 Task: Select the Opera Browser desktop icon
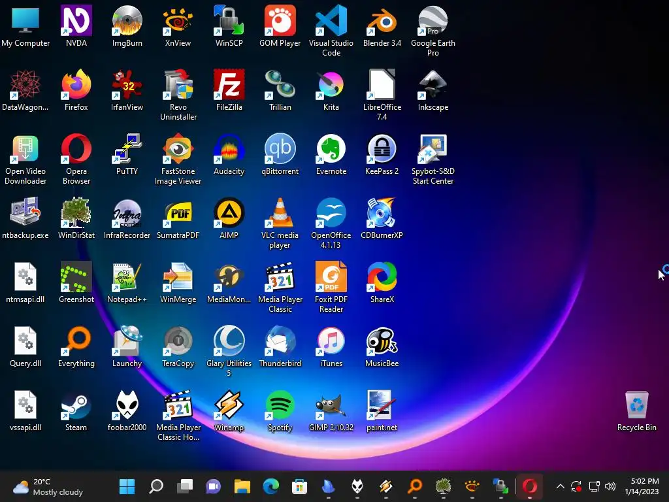pos(76,148)
